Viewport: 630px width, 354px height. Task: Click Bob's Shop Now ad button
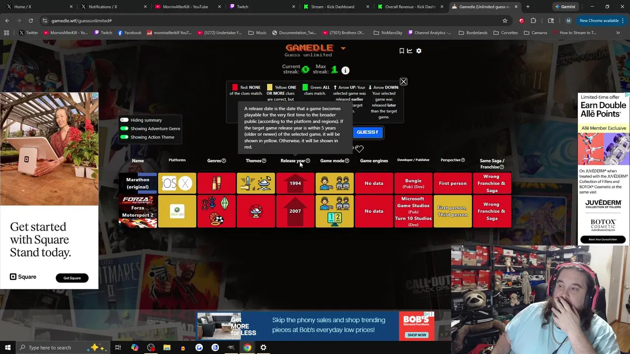pos(417,335)
